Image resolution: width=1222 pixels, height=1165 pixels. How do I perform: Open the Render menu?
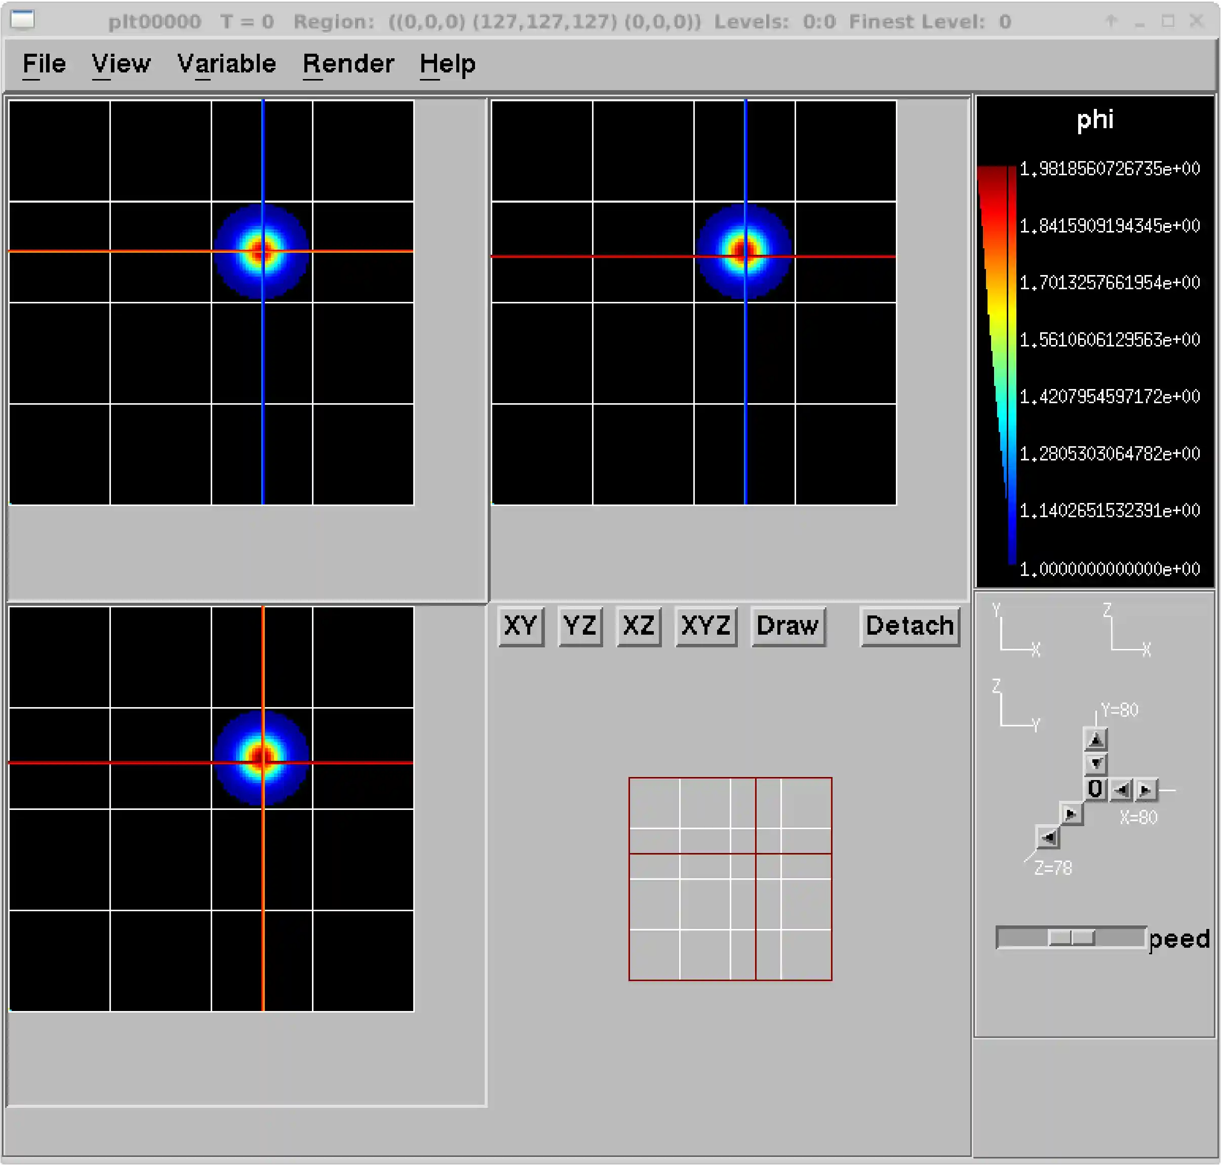pyautogui.click(x=348, y=64)
